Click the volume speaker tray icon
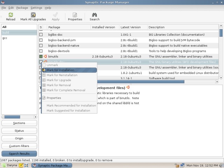 (221, 166)
